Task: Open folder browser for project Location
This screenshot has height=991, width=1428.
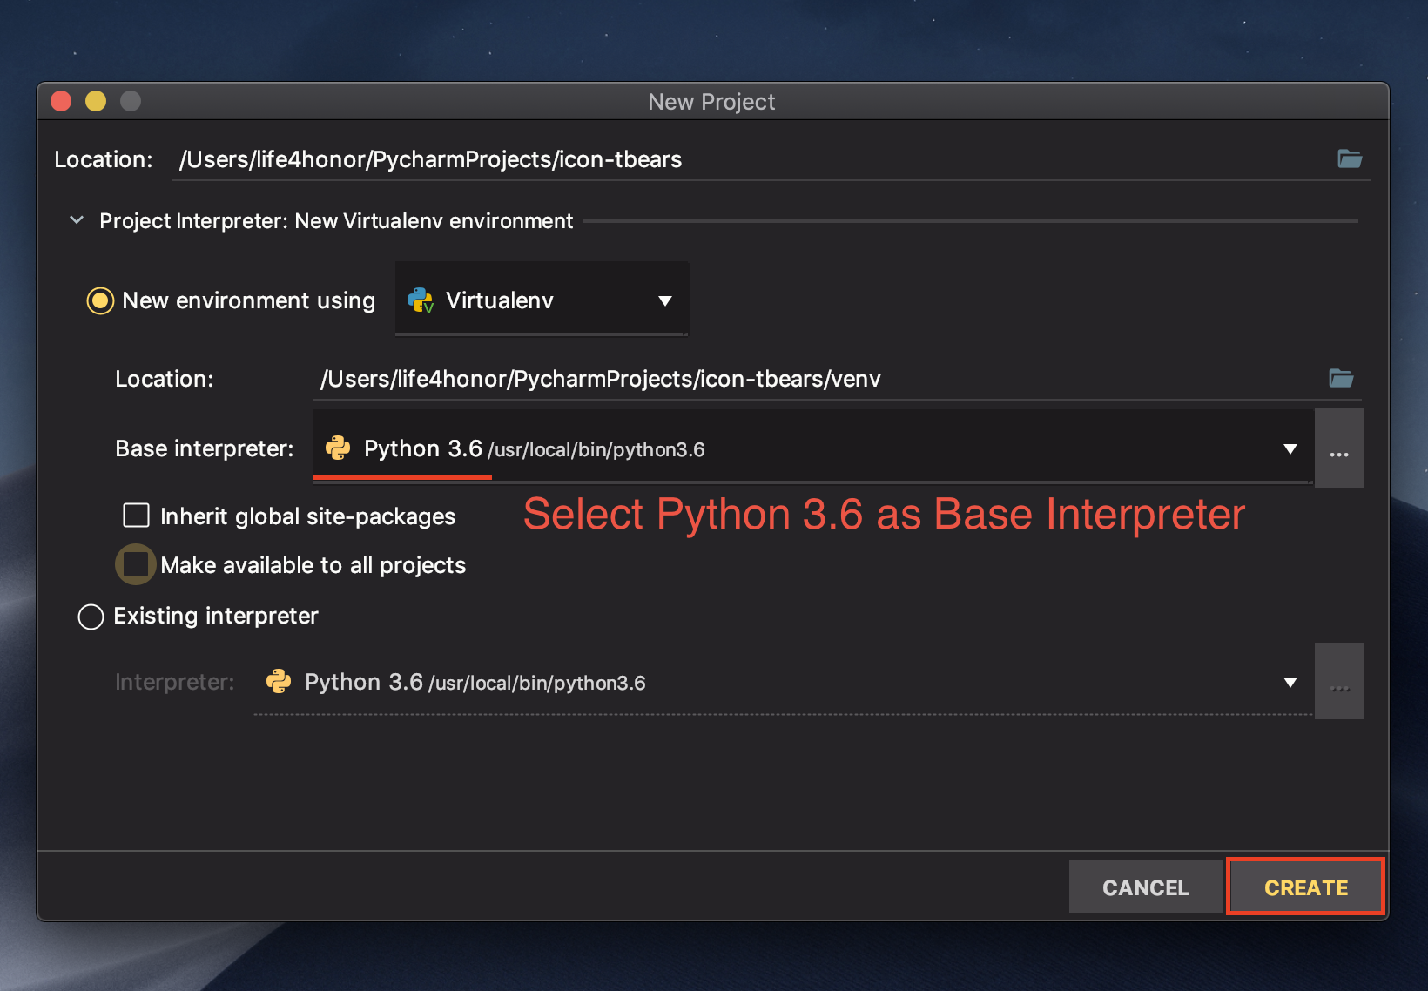Action: coord(1350,158)
